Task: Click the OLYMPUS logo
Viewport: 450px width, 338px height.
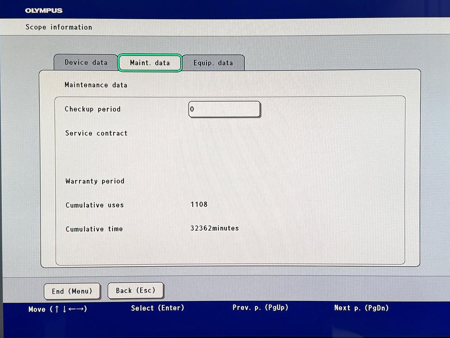Action: coord(44,11)
